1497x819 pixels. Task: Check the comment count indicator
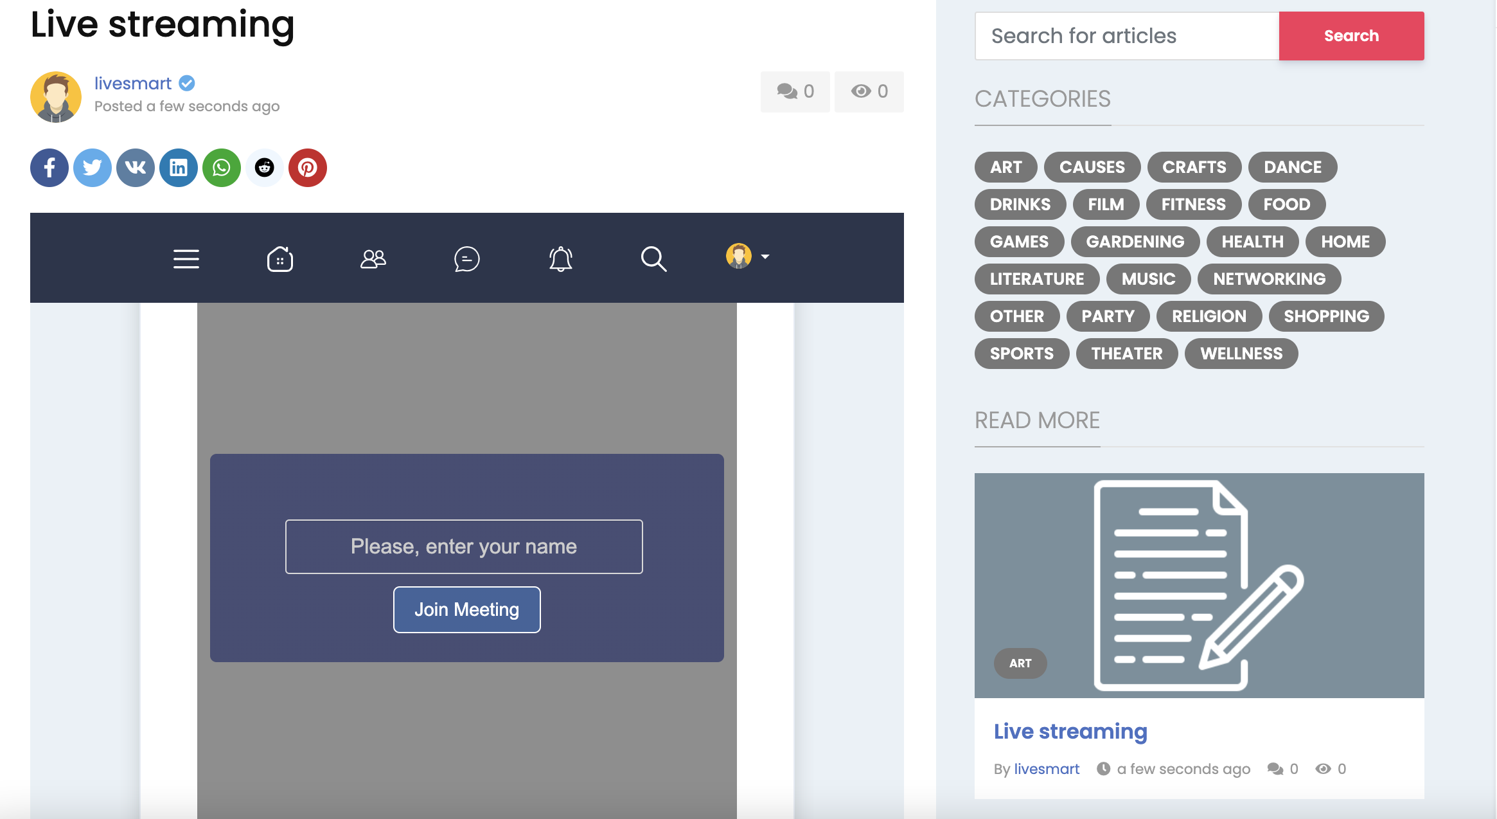795,91
